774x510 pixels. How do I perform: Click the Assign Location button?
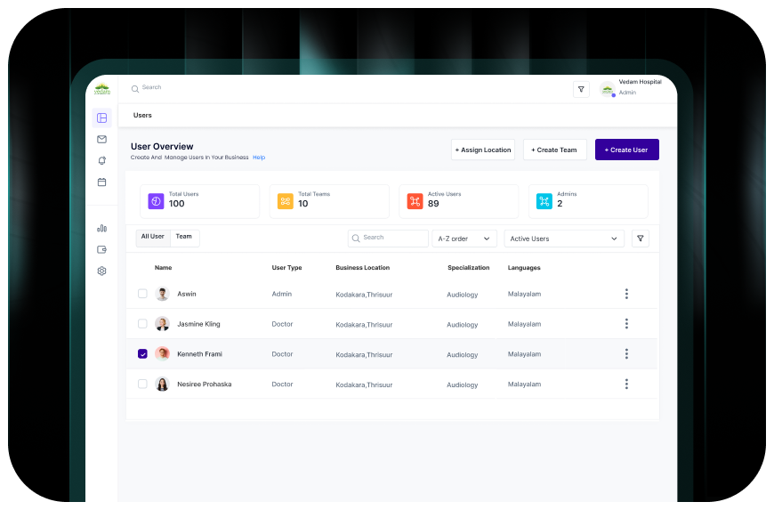pos(483,150)
